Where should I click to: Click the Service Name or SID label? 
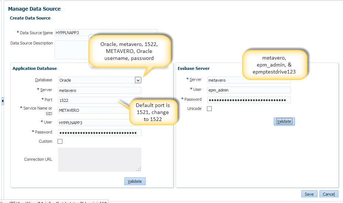coord(37,111)
